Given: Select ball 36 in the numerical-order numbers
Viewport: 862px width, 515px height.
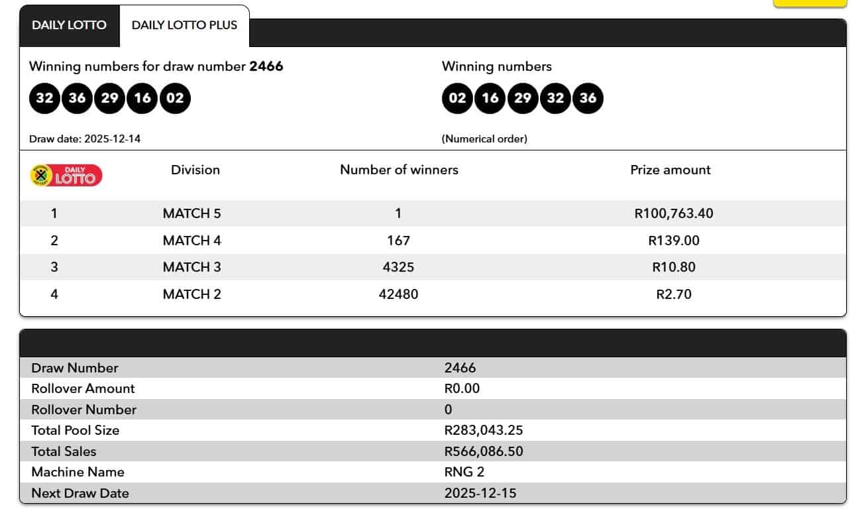Looking at the screenshot, I should (588, 98).
